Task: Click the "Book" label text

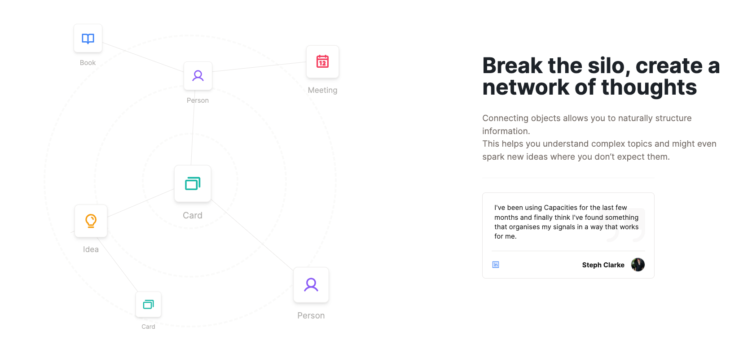Action: tap(88, 63)
